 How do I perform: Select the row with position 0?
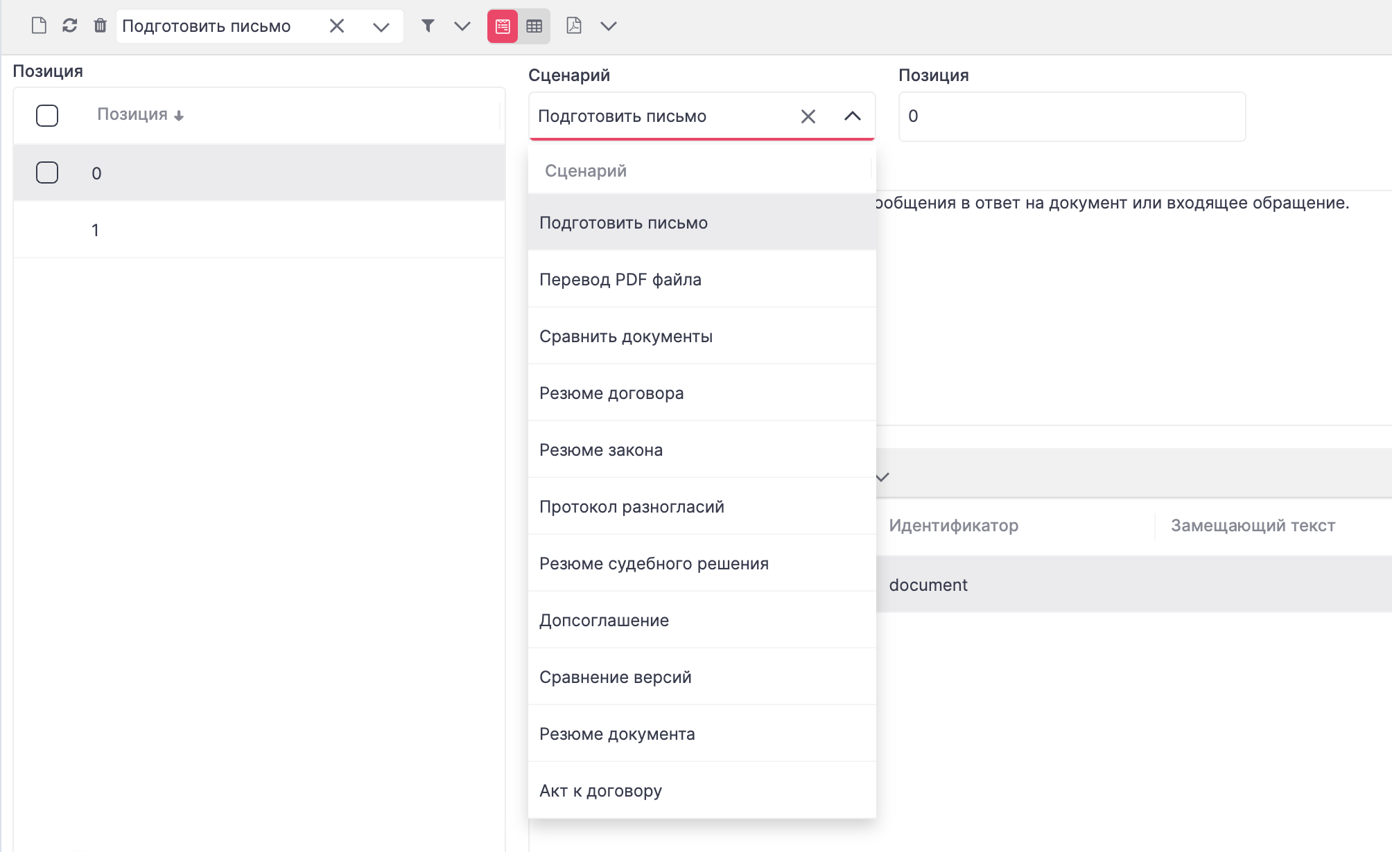click(x=259, y=172)
